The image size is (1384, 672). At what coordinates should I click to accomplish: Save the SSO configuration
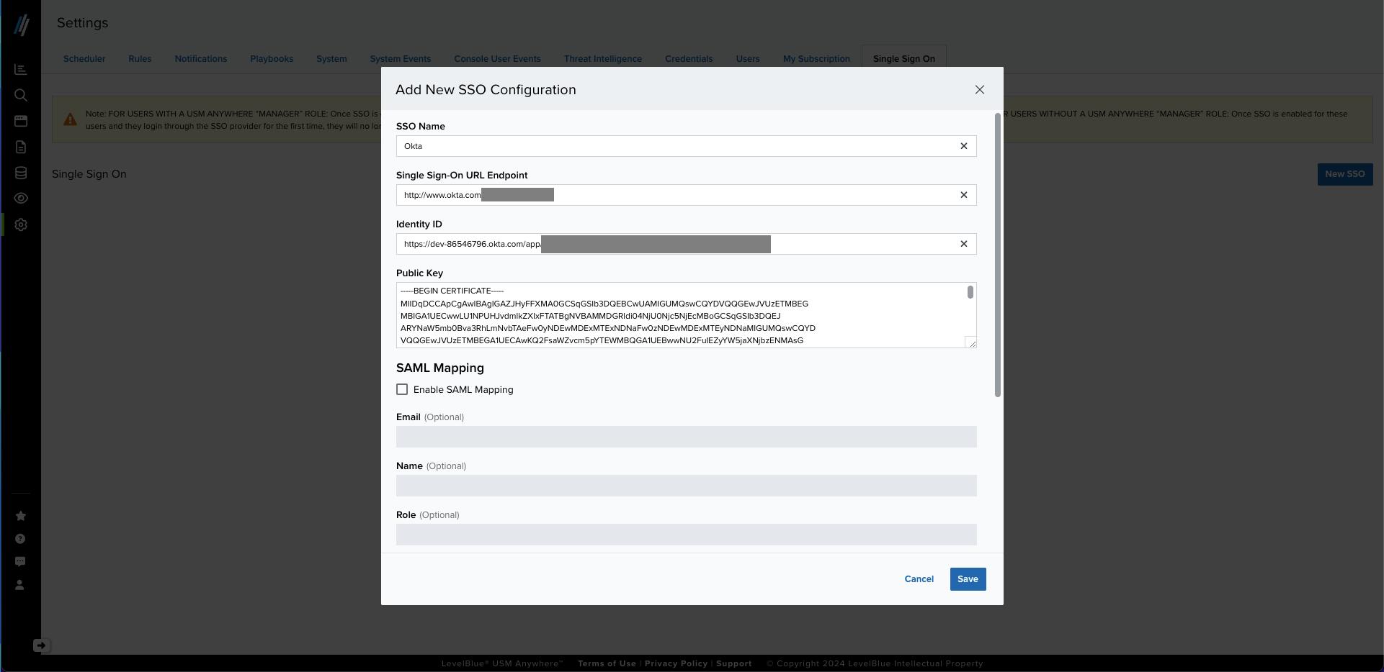point(968,579)
